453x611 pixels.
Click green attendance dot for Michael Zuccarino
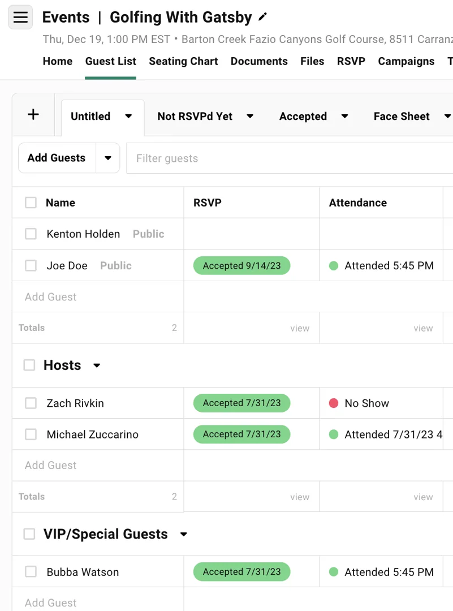pyautogui.click(x=334, y=434)
